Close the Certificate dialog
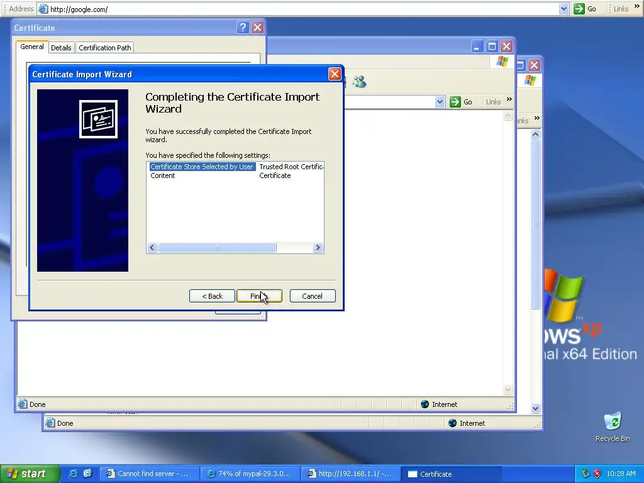The image size is (644, 483). click(257, 28)
